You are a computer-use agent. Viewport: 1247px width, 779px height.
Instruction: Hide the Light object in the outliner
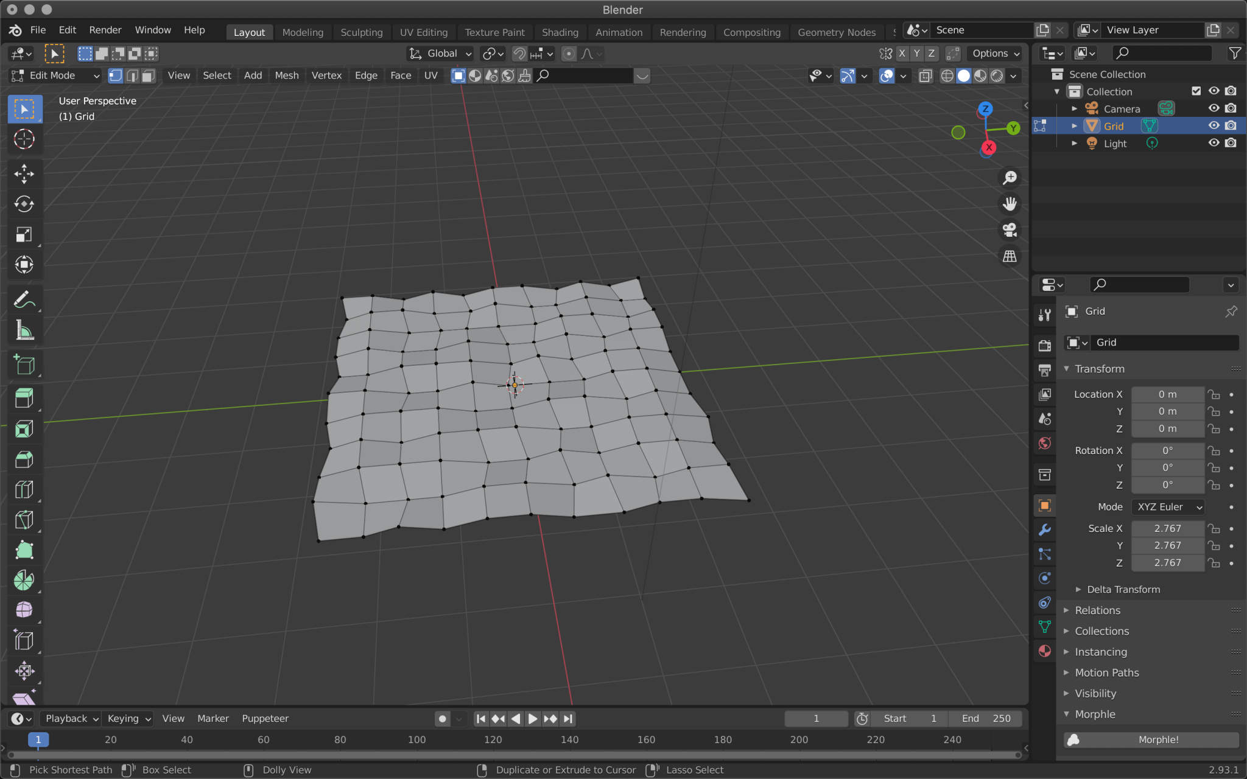click(x=1214, y=143)
